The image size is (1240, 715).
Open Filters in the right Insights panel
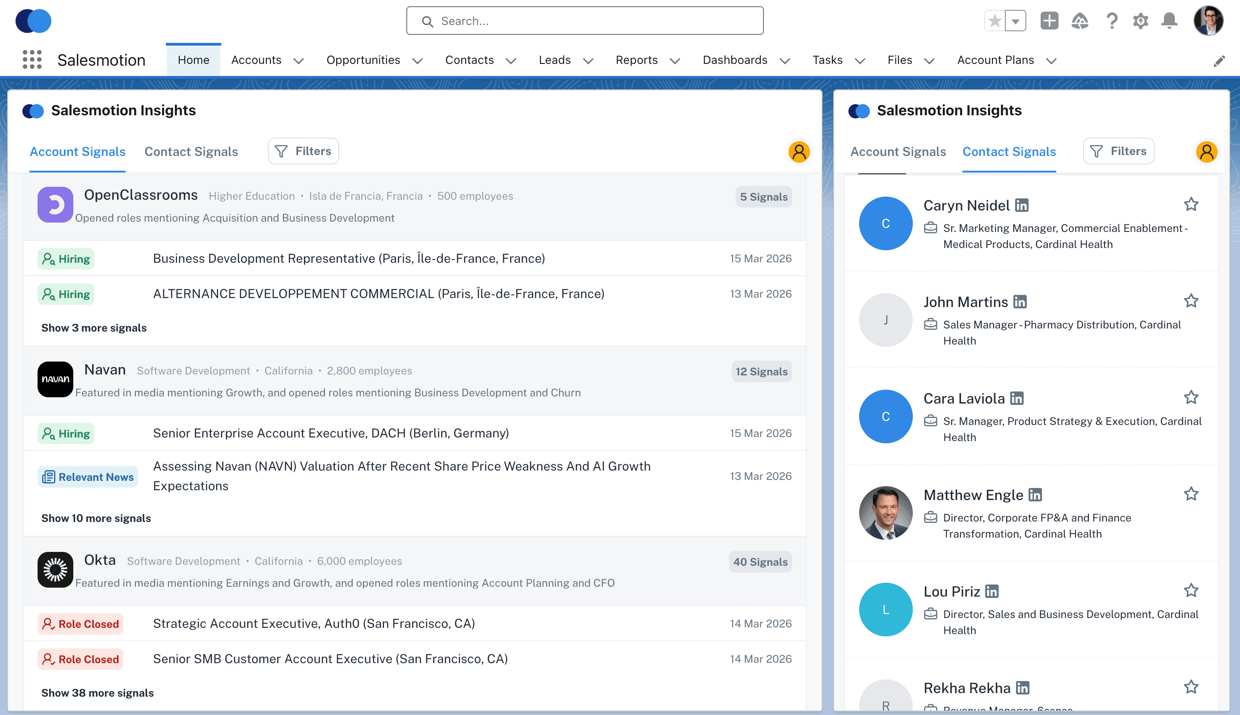pyautogui.click(x=1118, y=151)
